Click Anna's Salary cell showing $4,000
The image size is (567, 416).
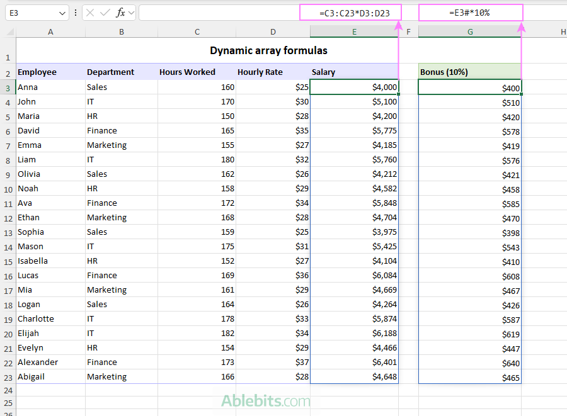354,87
